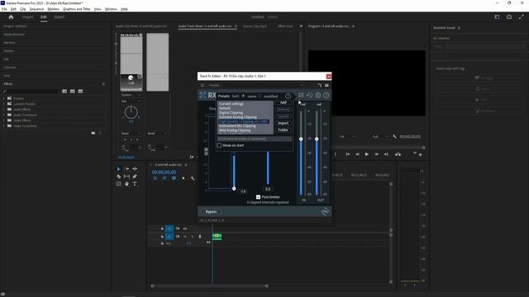Open RX De-clip history icon
The height and width of the screenshot is (297, 529).
309,96
